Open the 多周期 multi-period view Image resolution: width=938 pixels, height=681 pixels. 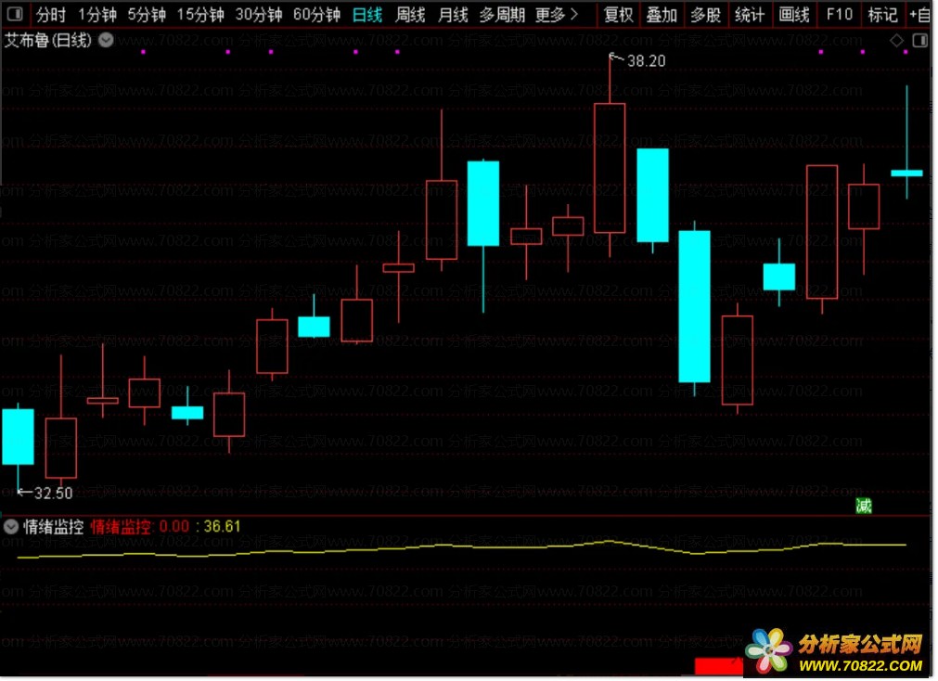click(x=502, y=14)
